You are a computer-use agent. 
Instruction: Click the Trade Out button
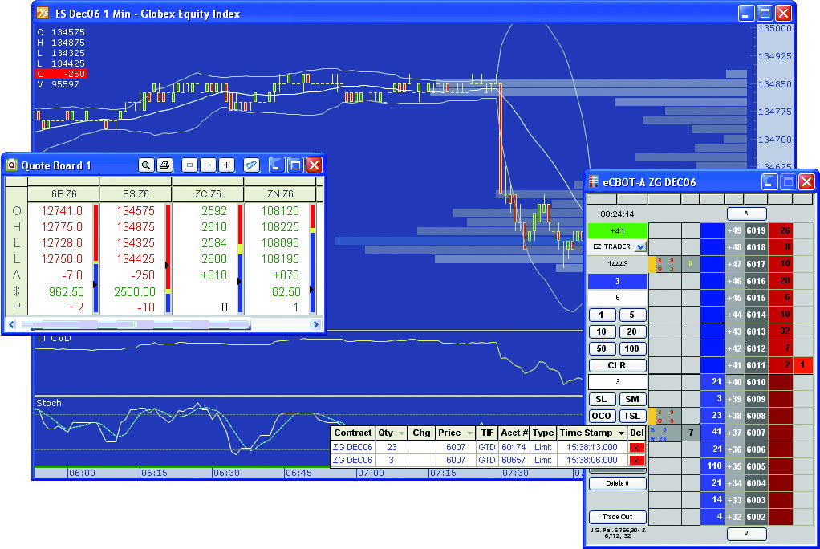click(x=617, y=517)
